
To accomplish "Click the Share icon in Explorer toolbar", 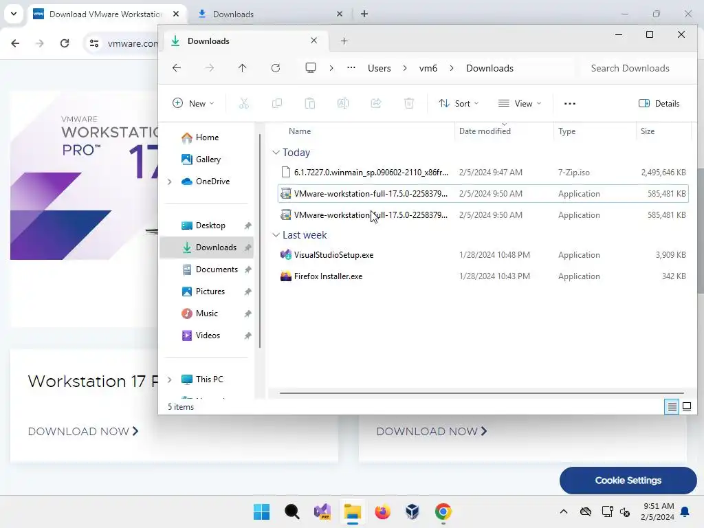I will pyautogui.click(x=376, y=104).
